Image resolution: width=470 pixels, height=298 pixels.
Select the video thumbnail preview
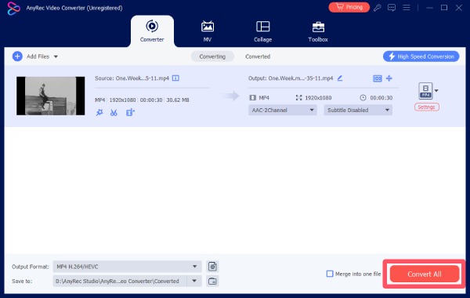51,96
